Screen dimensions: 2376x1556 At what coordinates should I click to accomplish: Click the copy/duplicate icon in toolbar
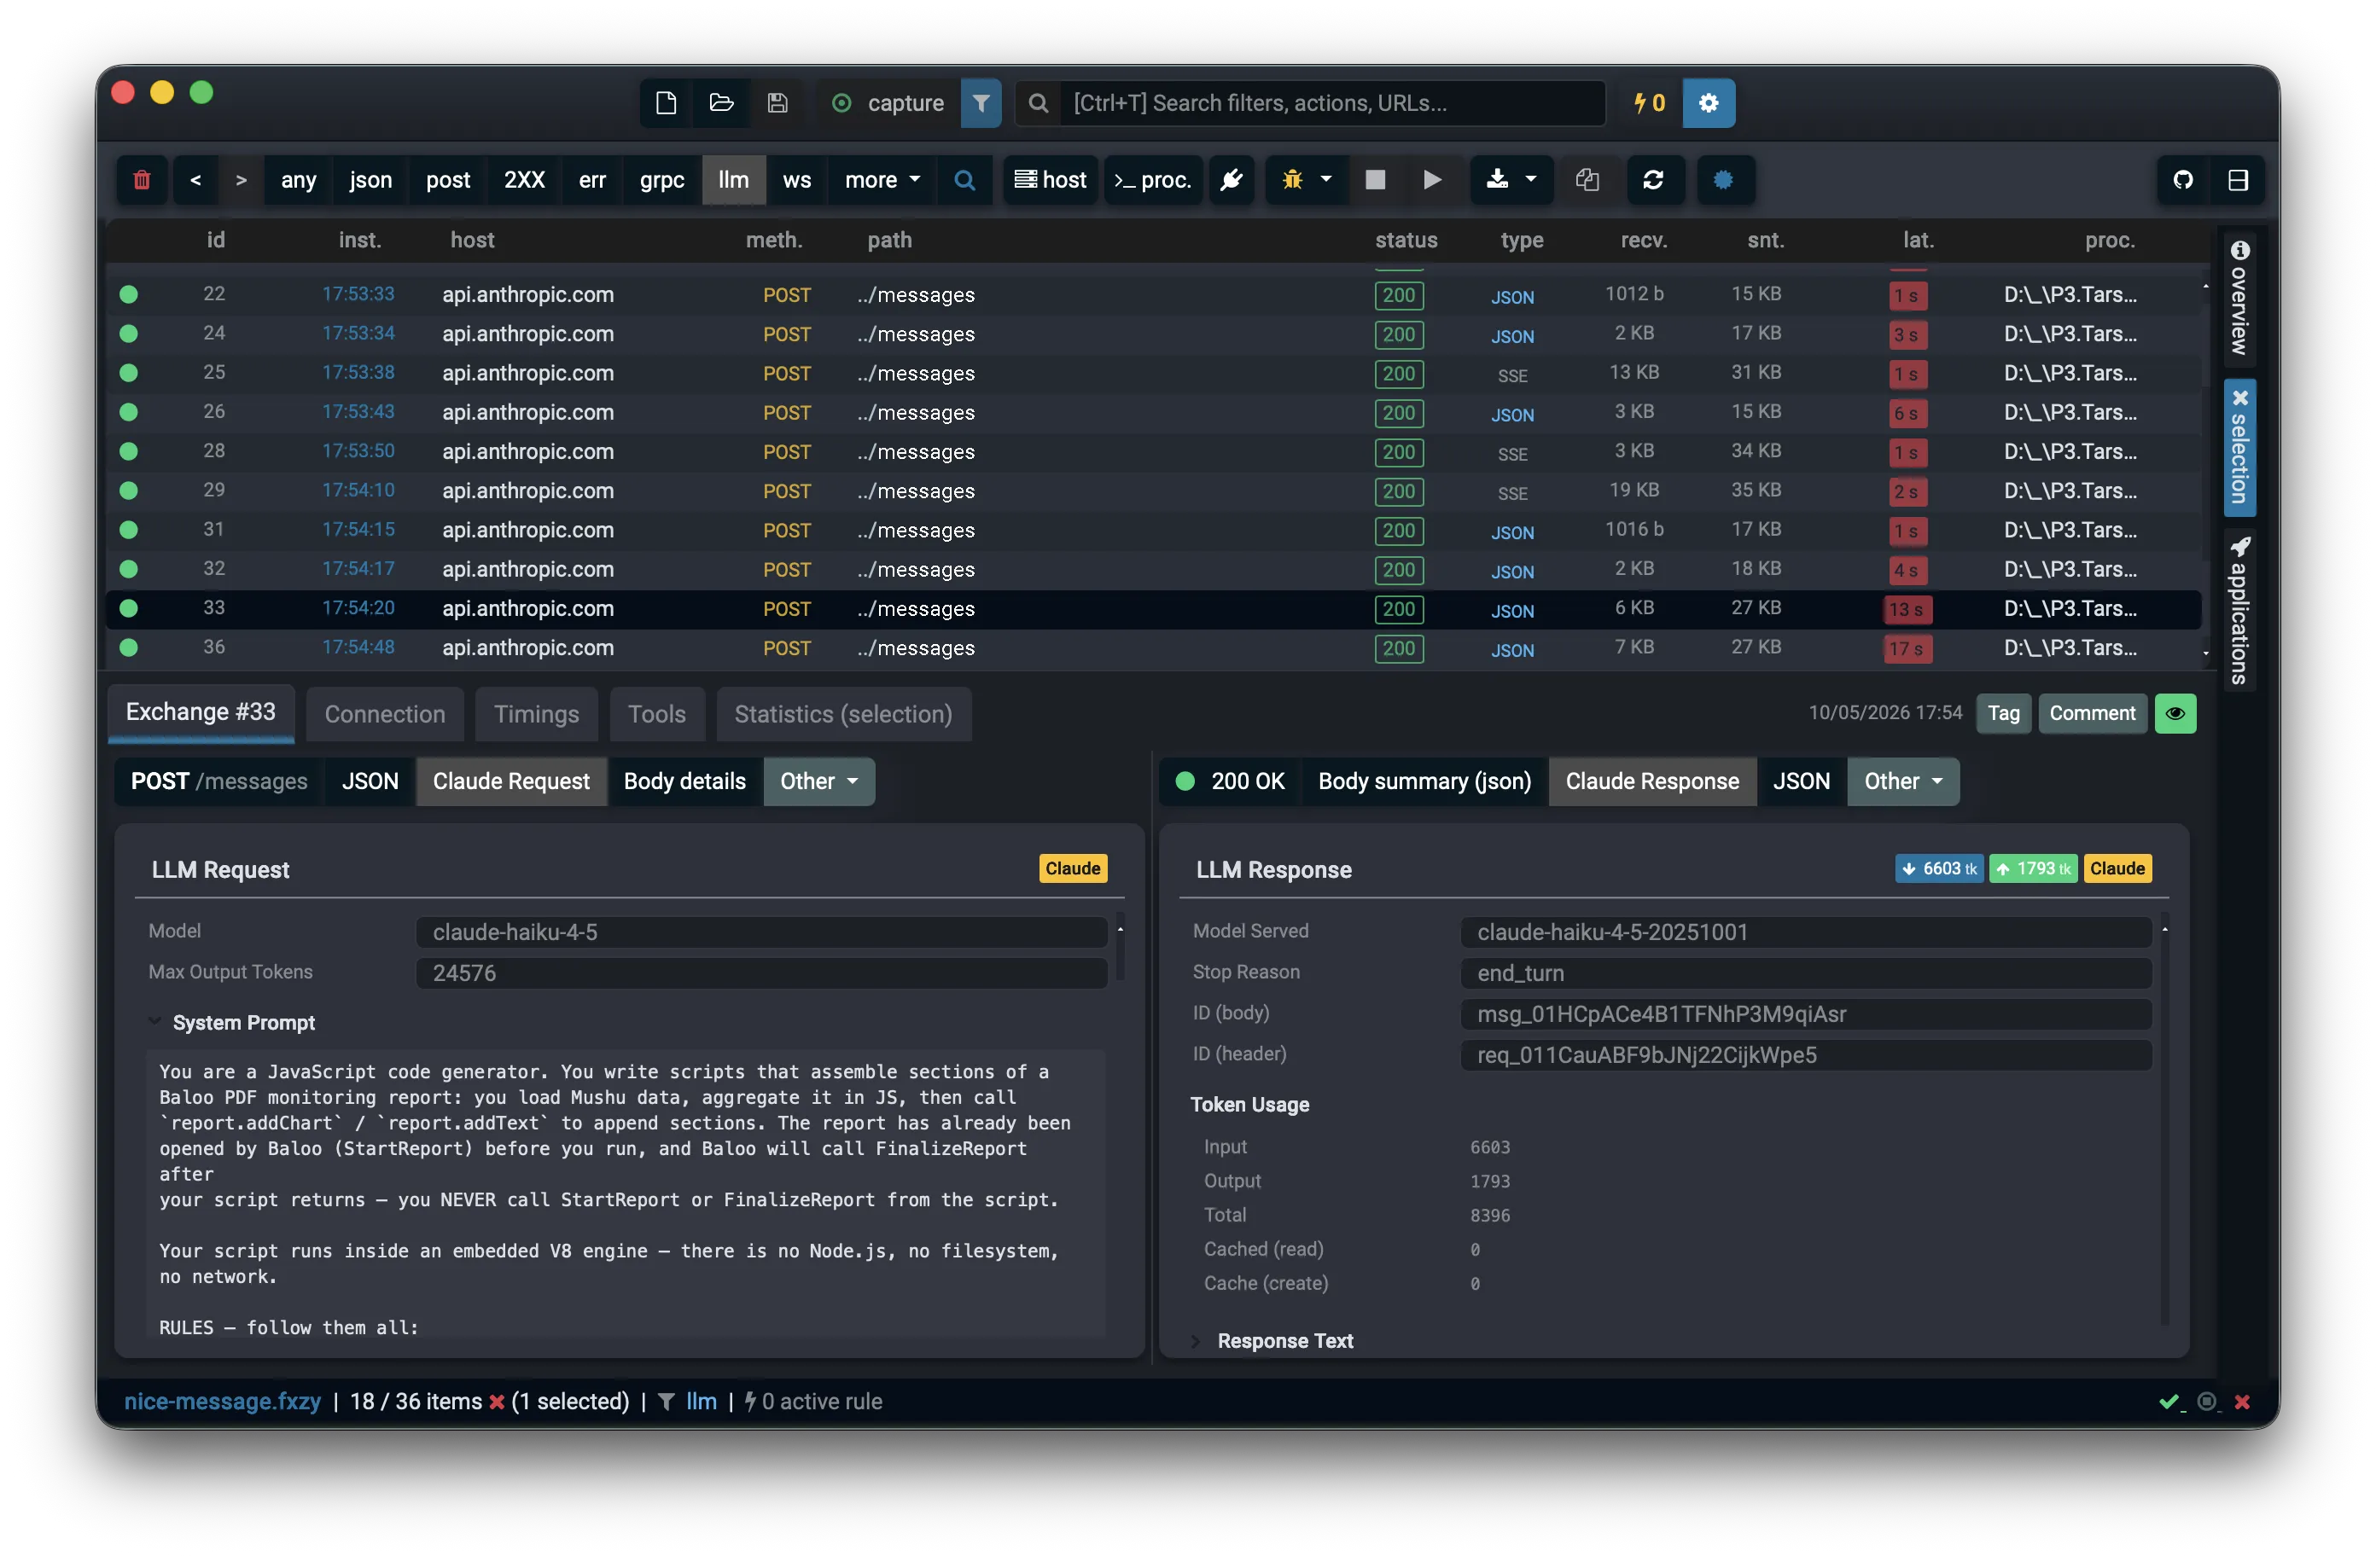1587,180
